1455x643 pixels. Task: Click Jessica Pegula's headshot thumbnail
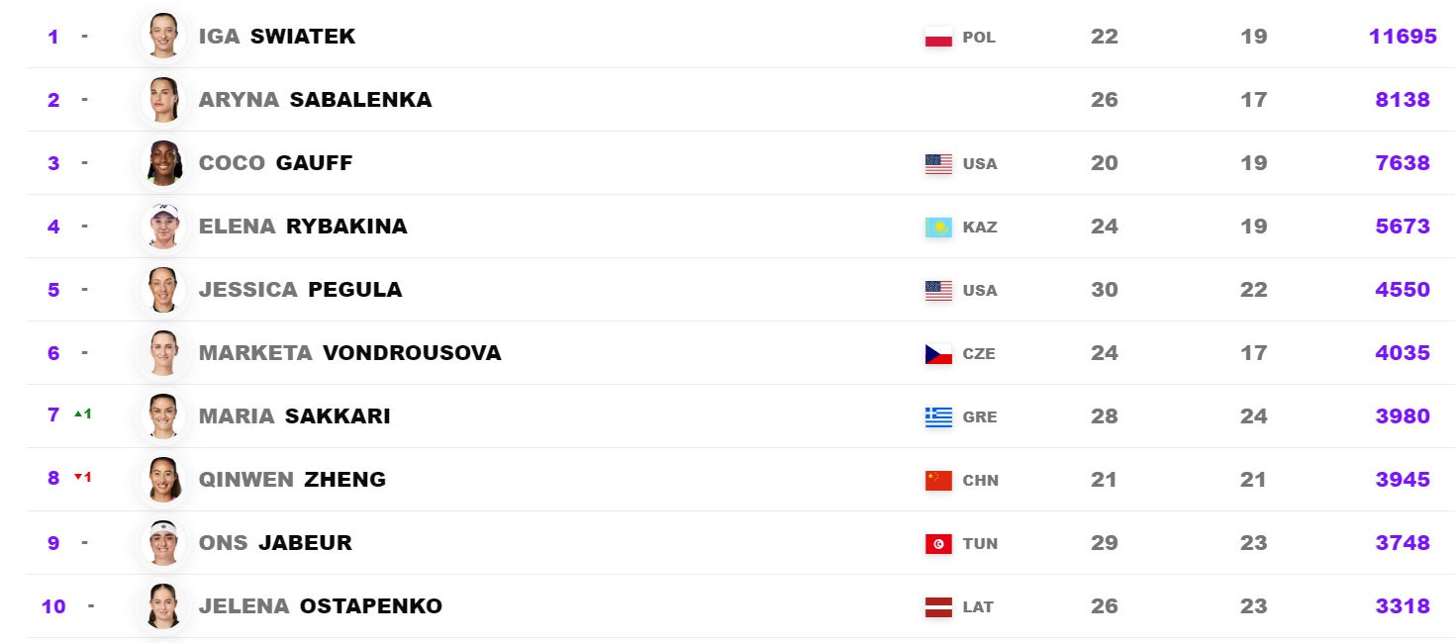163,290
